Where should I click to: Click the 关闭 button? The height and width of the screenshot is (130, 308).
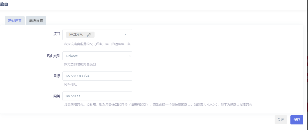(x=281, y=120)
